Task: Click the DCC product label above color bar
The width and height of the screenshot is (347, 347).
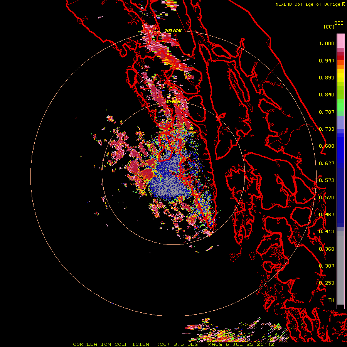Action: pos(339,23)
